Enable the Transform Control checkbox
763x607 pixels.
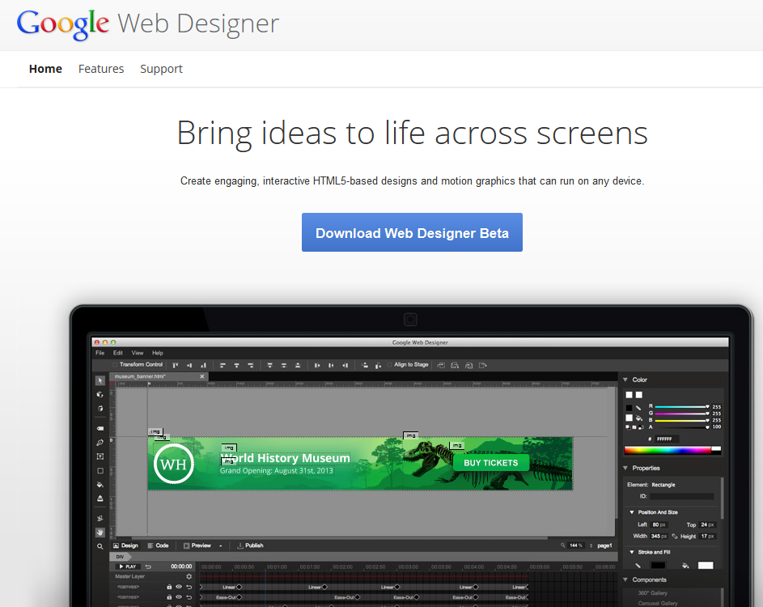tap(116, 365)
